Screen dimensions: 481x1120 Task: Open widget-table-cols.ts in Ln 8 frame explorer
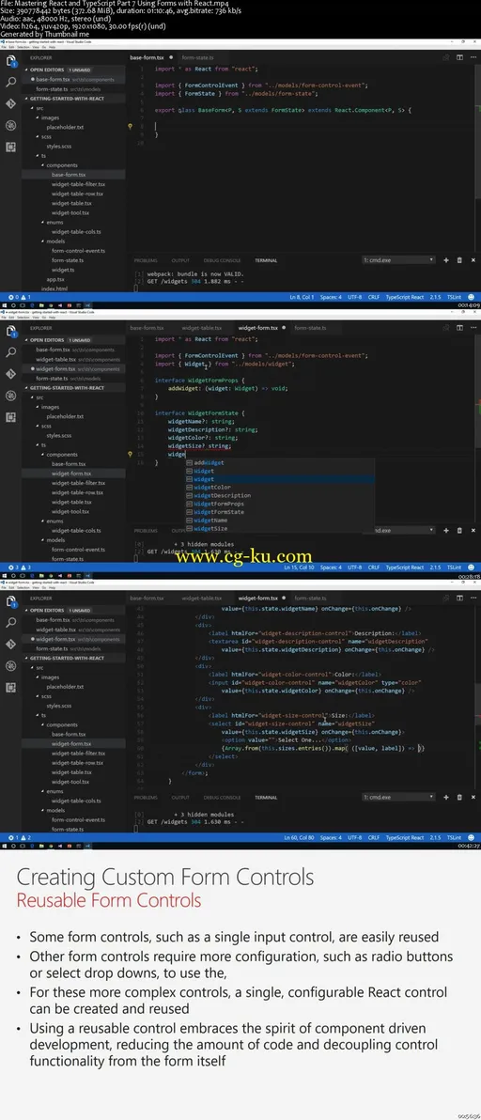pyautogui.click(x=76, y=231)
